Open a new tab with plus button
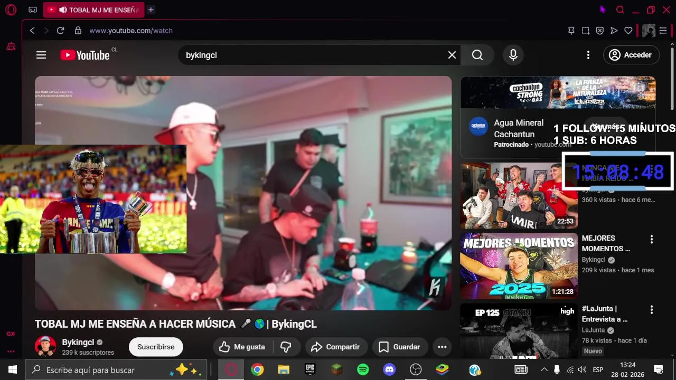This screenshot has width=676, height=380. point(151,9)
